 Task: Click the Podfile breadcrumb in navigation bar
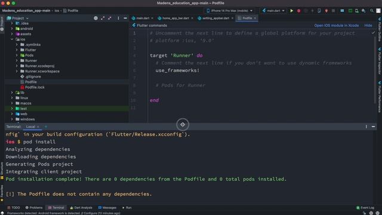(70, 11)
